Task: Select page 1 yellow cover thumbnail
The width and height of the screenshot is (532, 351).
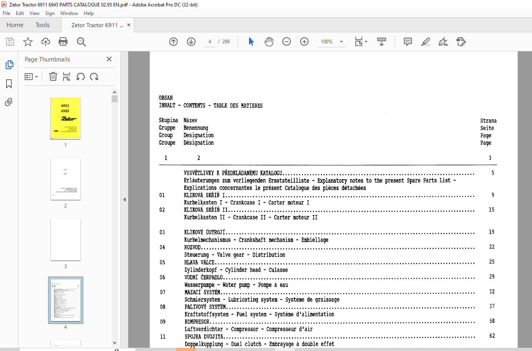Action: coord(65,118)
